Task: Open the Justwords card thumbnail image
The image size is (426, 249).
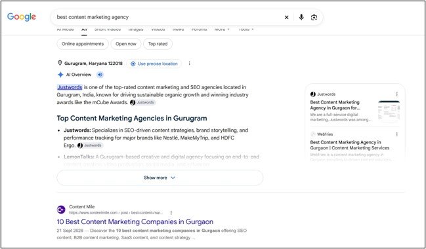Action: (x=389, y=111)
